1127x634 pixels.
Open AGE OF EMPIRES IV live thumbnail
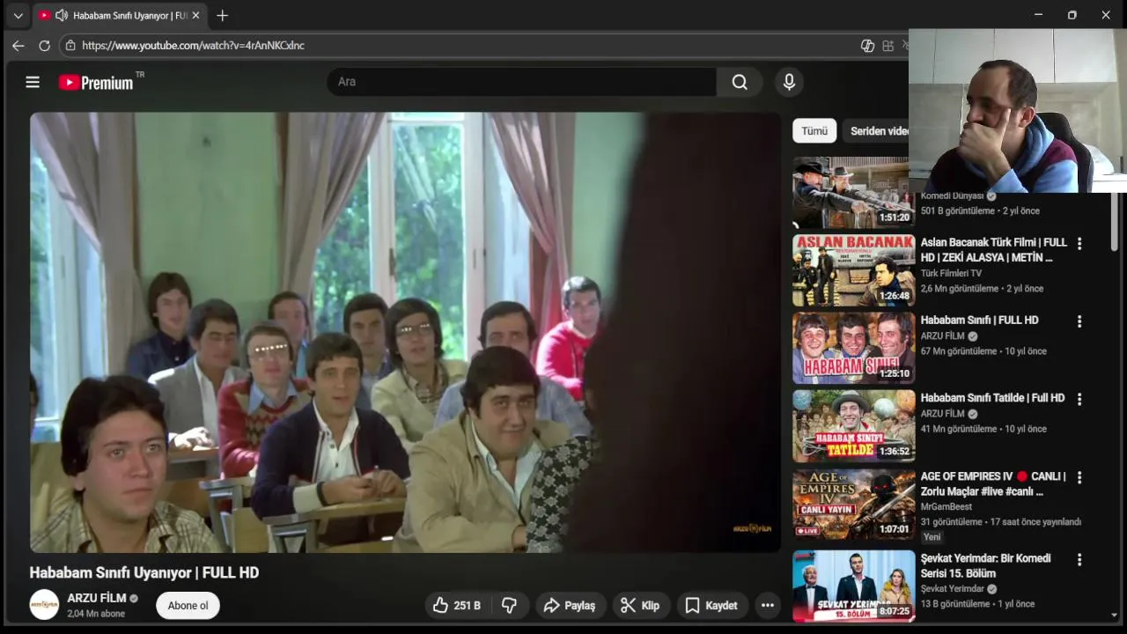tap(854, 504)
